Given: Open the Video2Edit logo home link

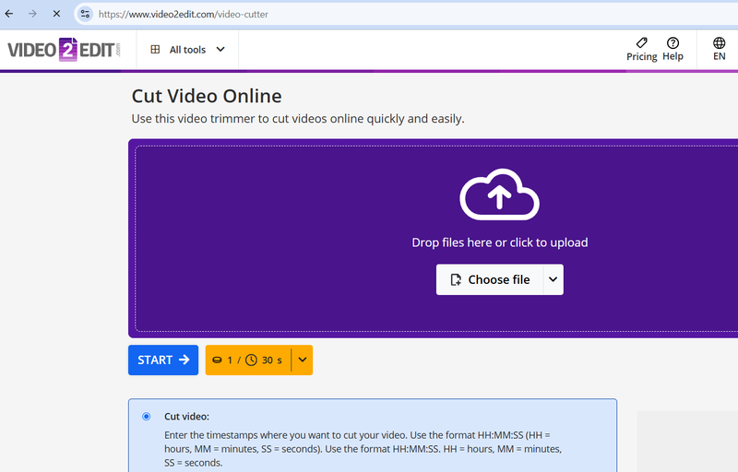Looking at the screenshot, I should [x=64, y=50].
